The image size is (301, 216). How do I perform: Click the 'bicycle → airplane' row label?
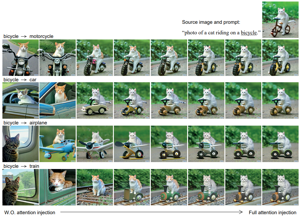point(25,123)
